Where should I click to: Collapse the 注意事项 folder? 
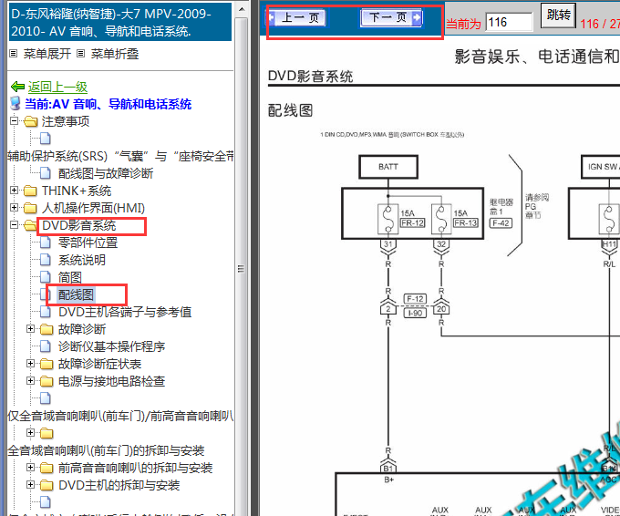(14, 121)
